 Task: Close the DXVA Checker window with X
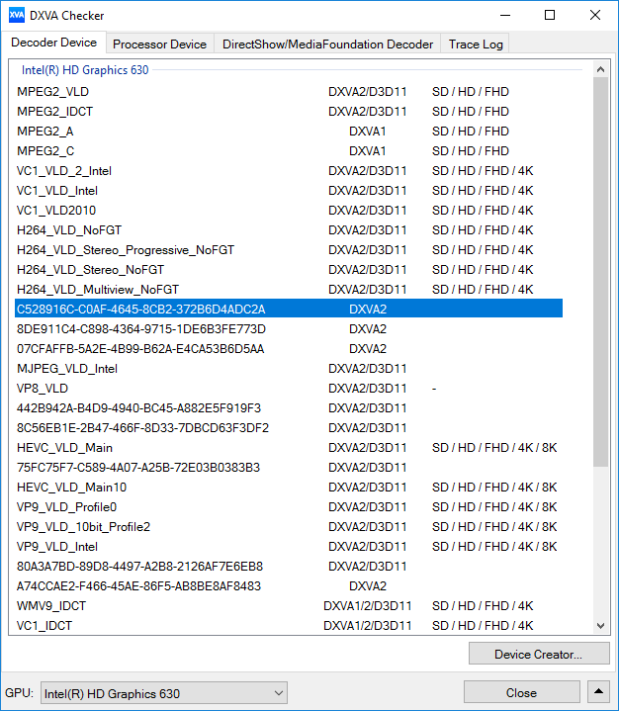(595, 16)
